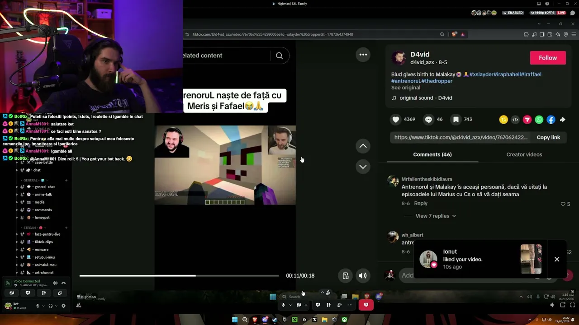Switch to the Creator videos tab
Viewport: 579px width, 325px height.
click(524, 154)
